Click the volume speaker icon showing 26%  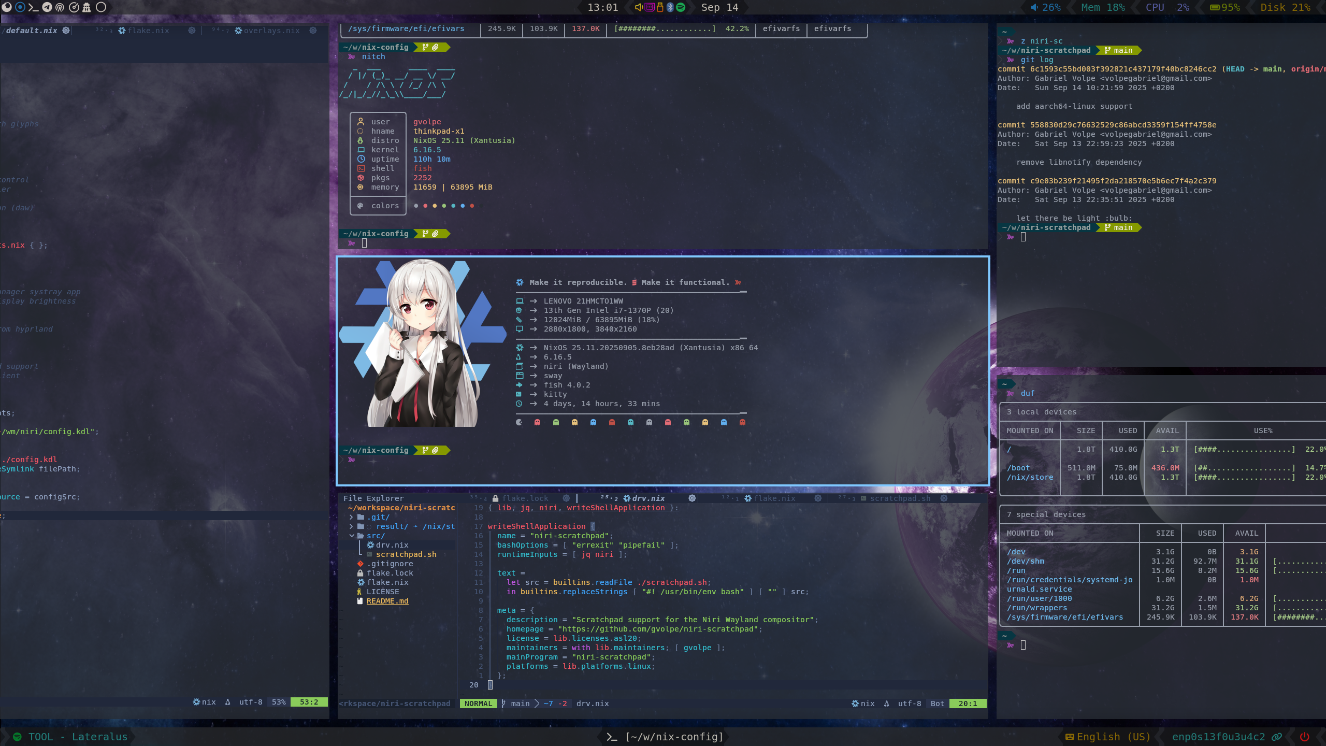(x=1034, y=7)
